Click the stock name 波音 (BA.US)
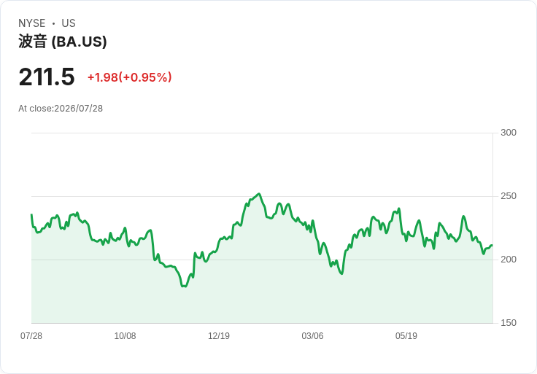This screenshot has height=374, width=537. (x=62, y=42)
